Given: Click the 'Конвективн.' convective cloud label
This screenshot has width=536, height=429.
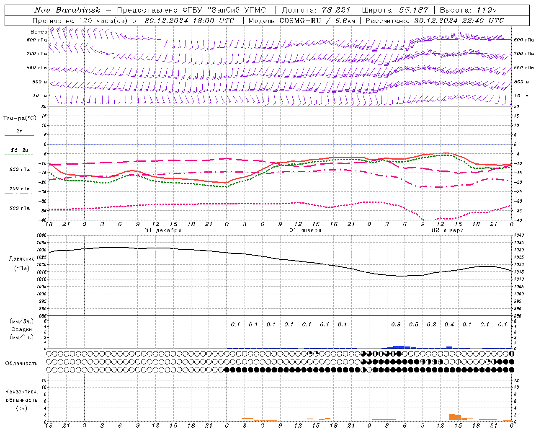Looking at the screenshot, I should pos(21,392).
